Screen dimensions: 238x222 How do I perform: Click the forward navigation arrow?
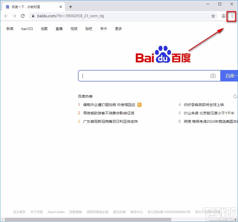pos(14,16)
